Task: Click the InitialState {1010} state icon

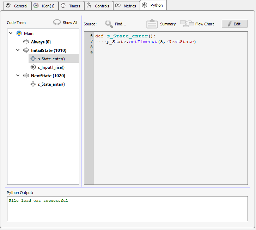Action: pos(26,50)
